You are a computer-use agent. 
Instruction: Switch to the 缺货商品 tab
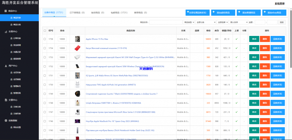pos(98,13)
